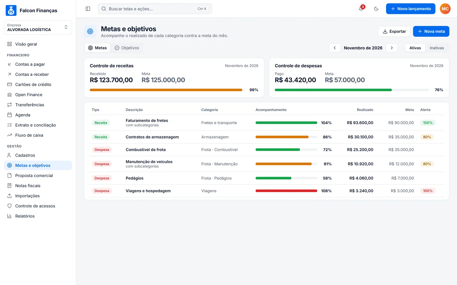Image resolution: width=457 pixels, height=285 pixels.
Task: Toggle the sidebar panel icon
Action: point(88,9)
